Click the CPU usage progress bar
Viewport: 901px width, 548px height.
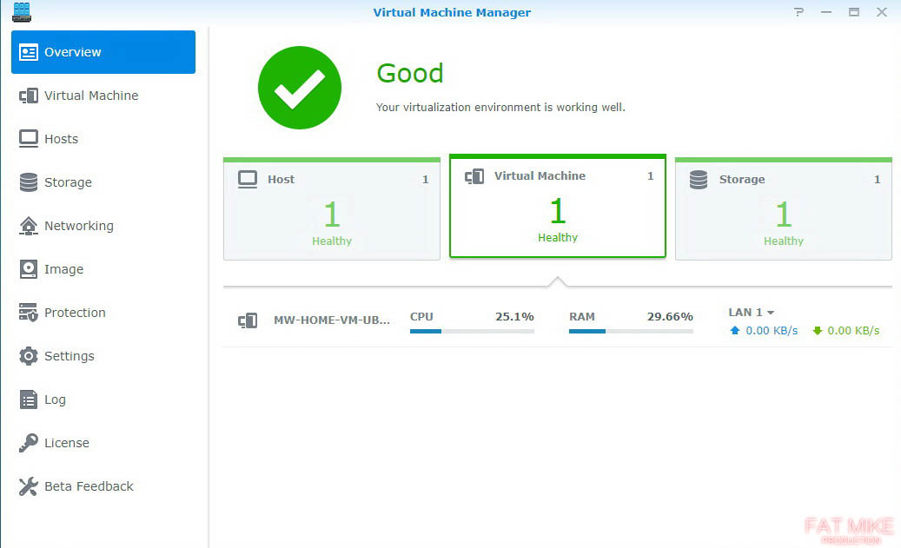[x=472, y=332]
